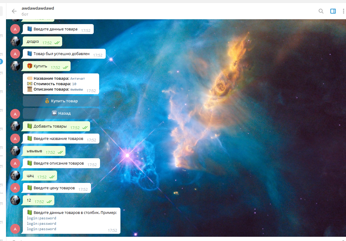
Task: Click bot avatar beside Введите описание товаров
Action: tap(15, 163)
